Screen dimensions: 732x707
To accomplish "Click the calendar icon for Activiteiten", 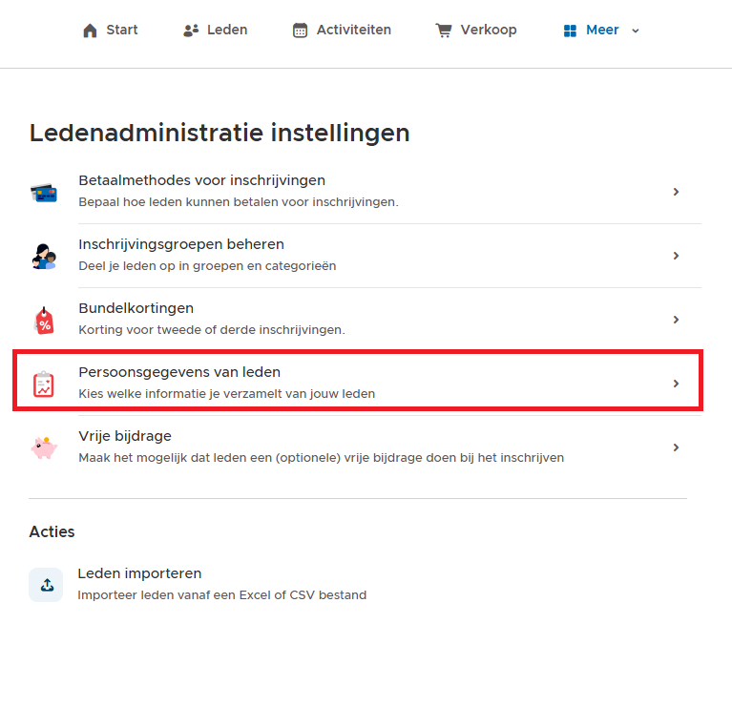I will pyautogui.click(x=301, y=31).
